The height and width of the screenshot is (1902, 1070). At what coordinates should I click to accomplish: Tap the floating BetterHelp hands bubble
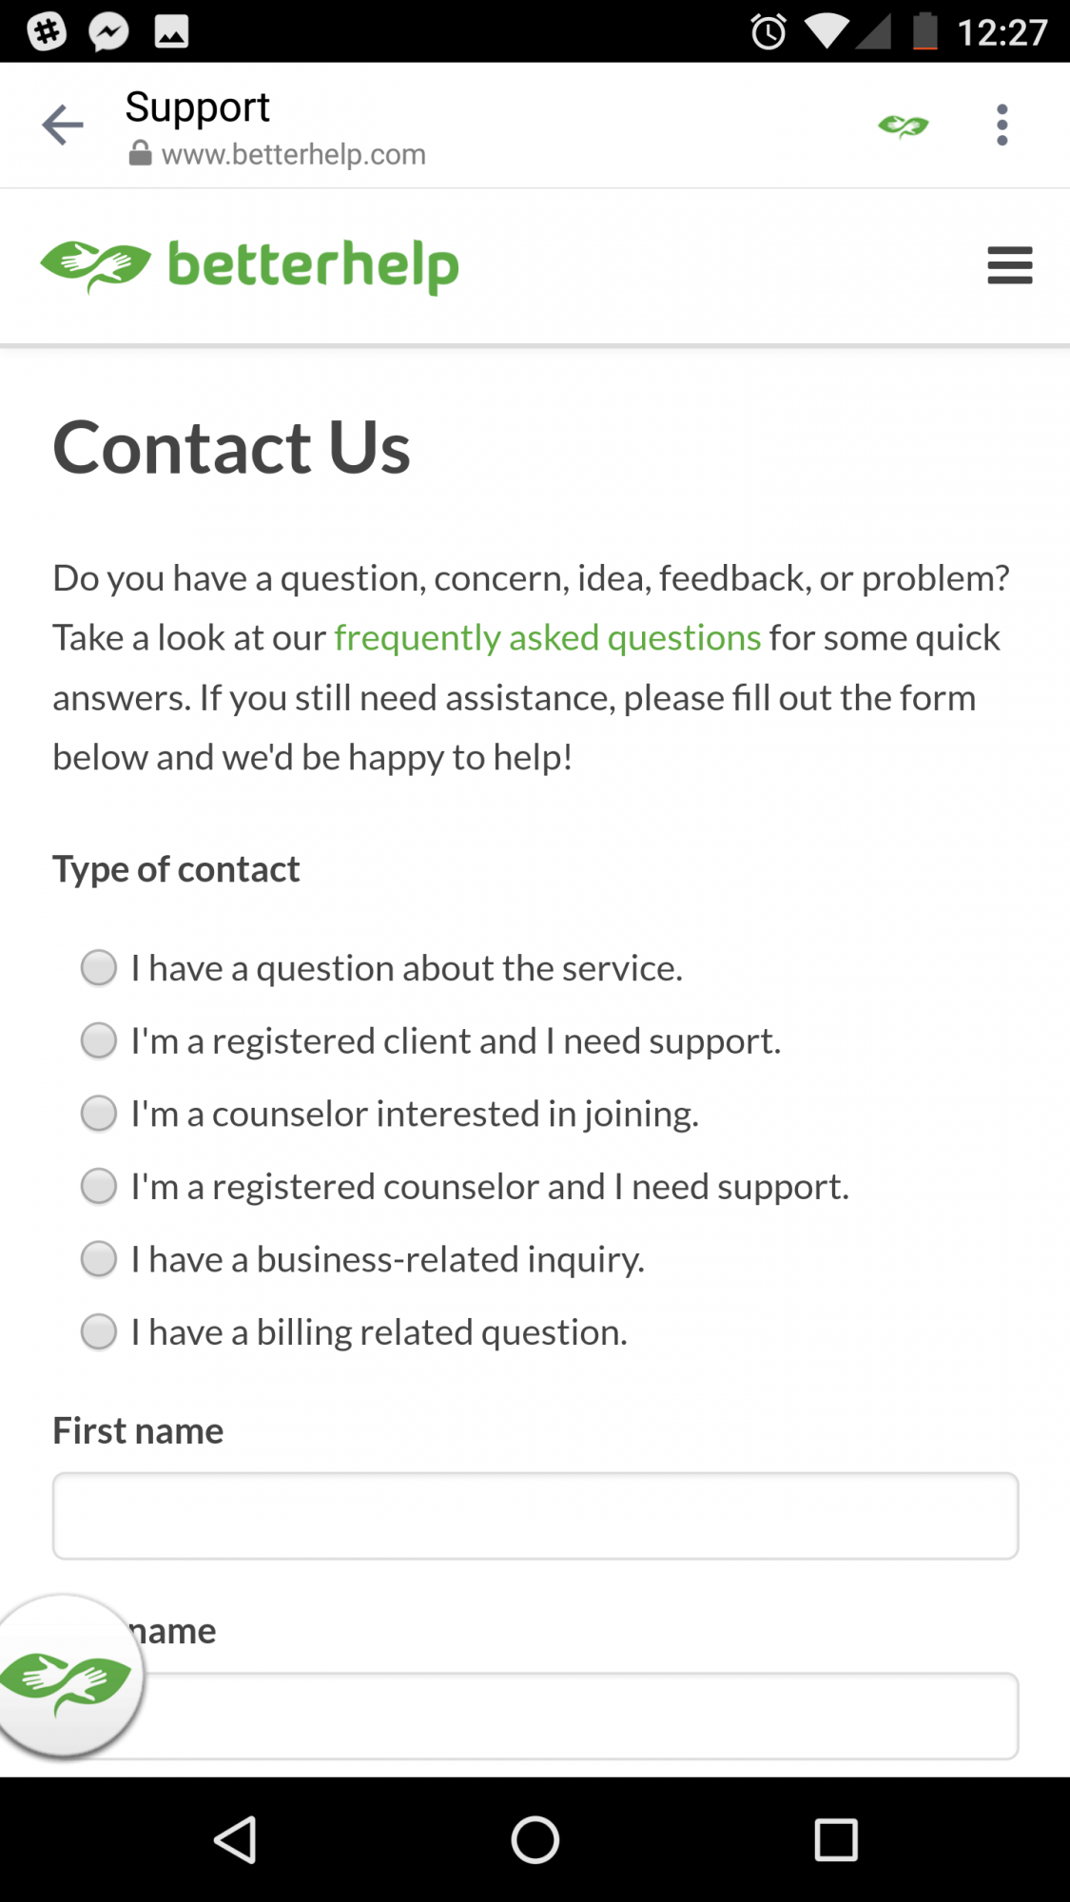(67, 1677)
